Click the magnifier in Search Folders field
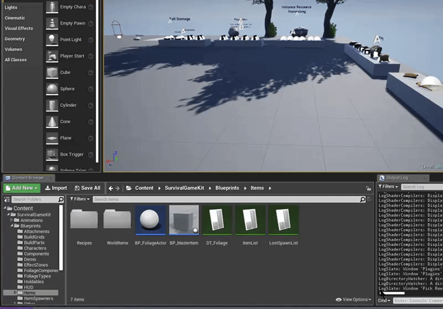This screenshot has height=309, width=443. [61, 199]
